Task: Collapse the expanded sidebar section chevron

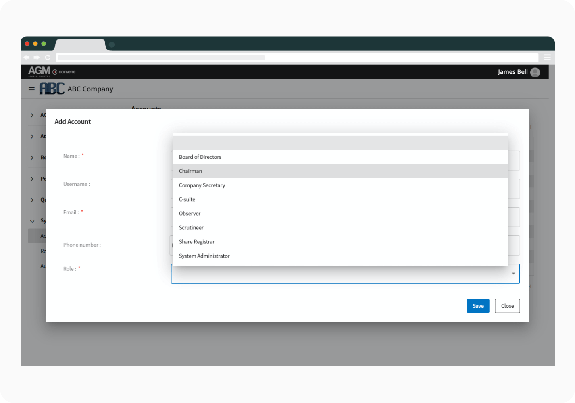Action: (x=32, y=221)
